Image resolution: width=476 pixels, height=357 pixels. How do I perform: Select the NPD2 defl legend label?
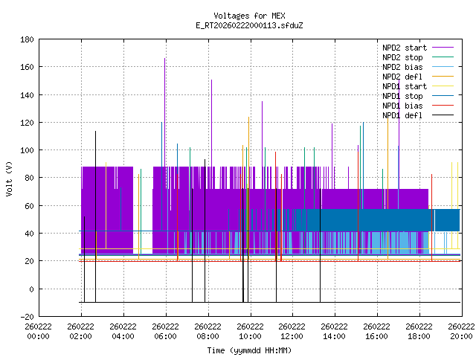pyautogui.click(x=402, y=76)
